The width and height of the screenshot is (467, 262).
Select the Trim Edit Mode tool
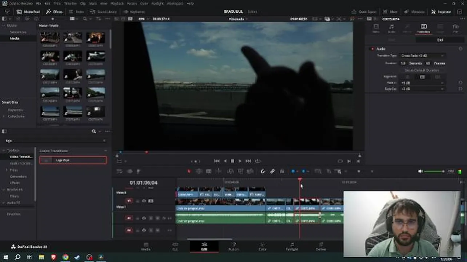coord(199,171)
